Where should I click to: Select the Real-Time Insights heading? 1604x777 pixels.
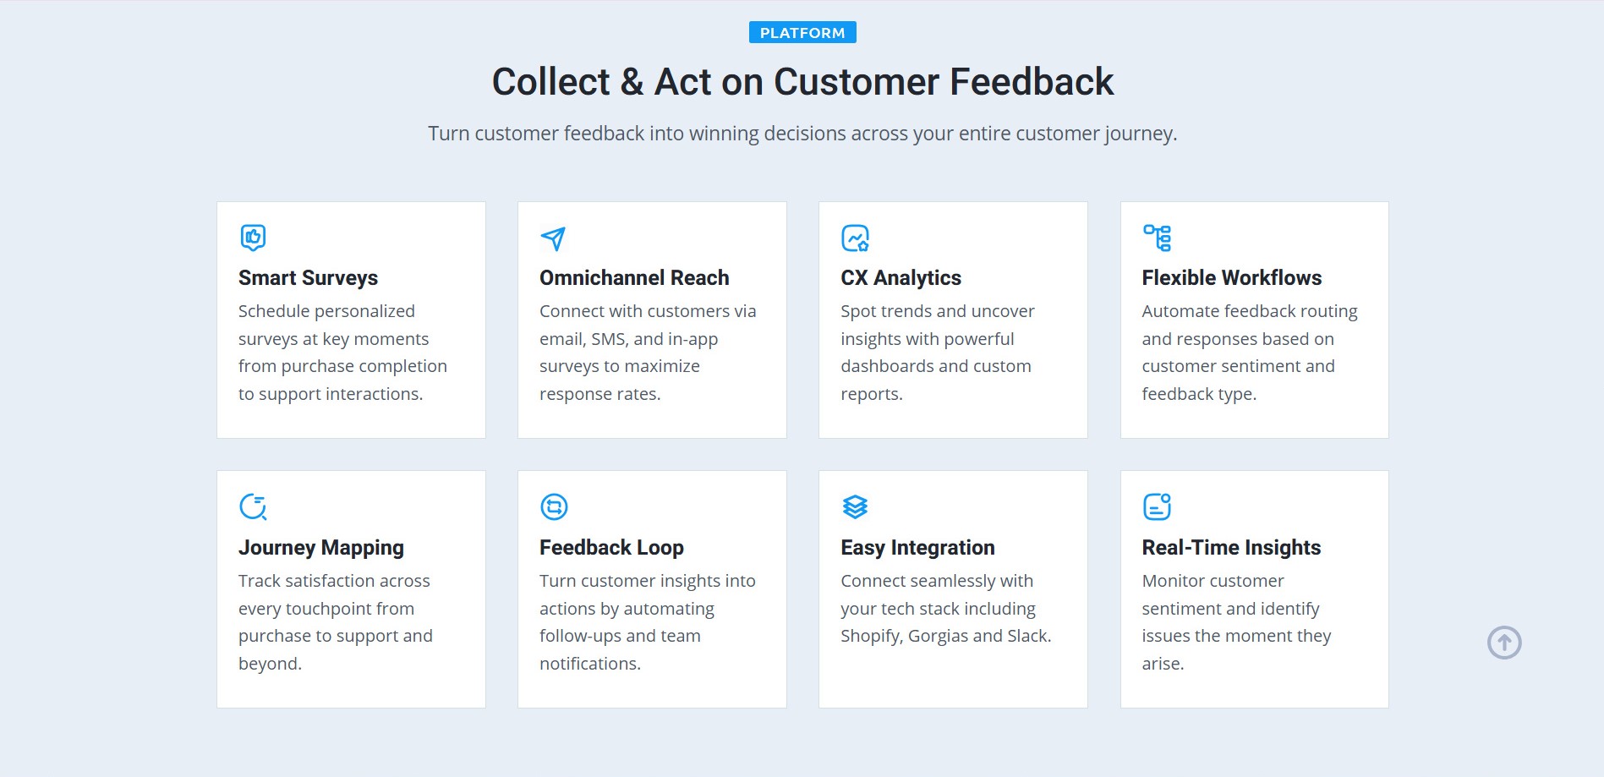pos(1231,547)
